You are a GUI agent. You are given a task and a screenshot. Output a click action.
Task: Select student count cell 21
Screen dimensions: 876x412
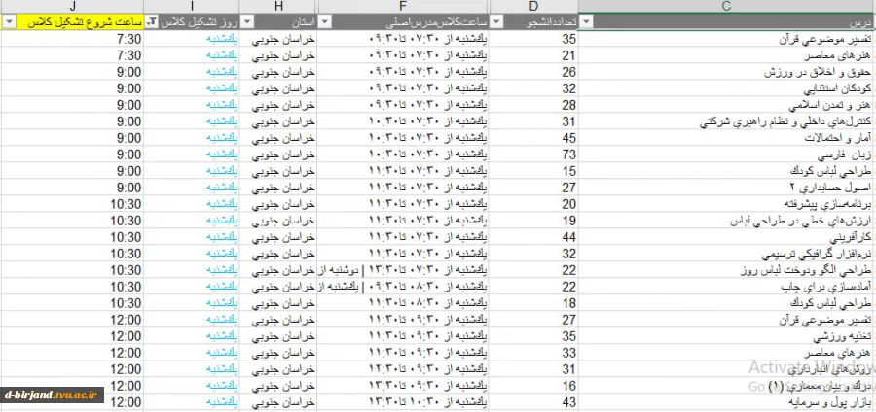coord(534,55)
